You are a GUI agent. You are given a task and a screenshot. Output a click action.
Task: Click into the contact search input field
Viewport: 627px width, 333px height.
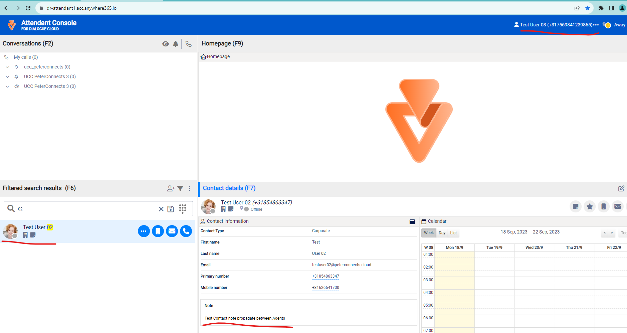[87, 209]
